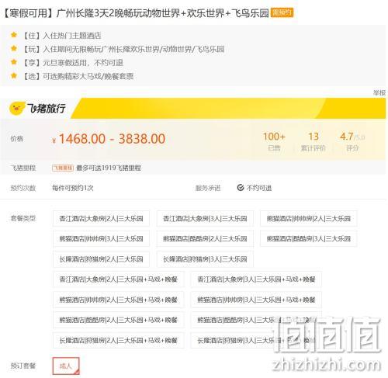Click 最多可送1919飞猪里程 text
Viewport: 388px width, 378px height.
[x=109, y=168]
